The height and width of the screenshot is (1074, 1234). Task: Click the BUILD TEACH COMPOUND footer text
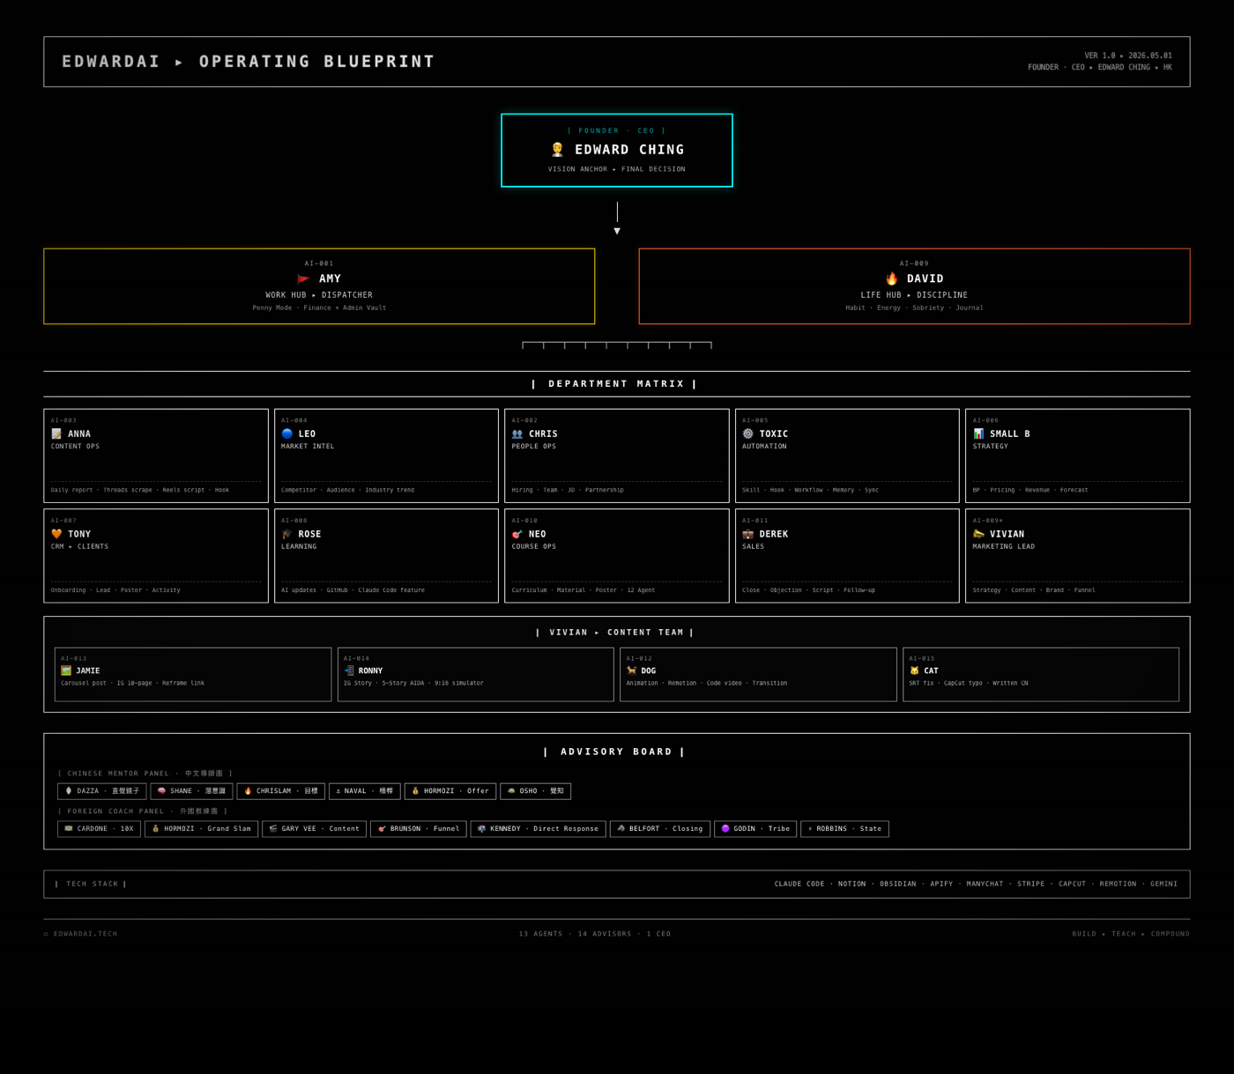[1131, 934]
